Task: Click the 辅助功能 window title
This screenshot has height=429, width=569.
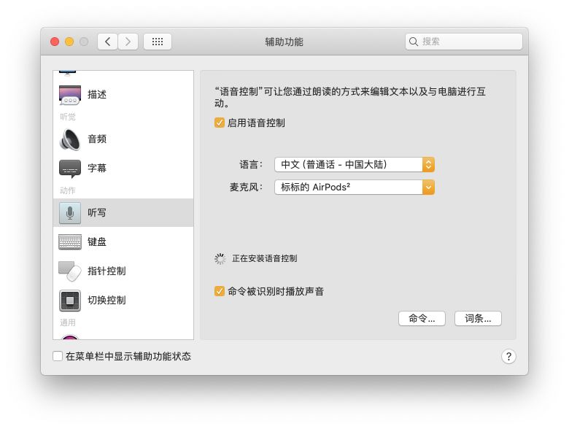Action: pyautogui.click(x=284, y=42)
